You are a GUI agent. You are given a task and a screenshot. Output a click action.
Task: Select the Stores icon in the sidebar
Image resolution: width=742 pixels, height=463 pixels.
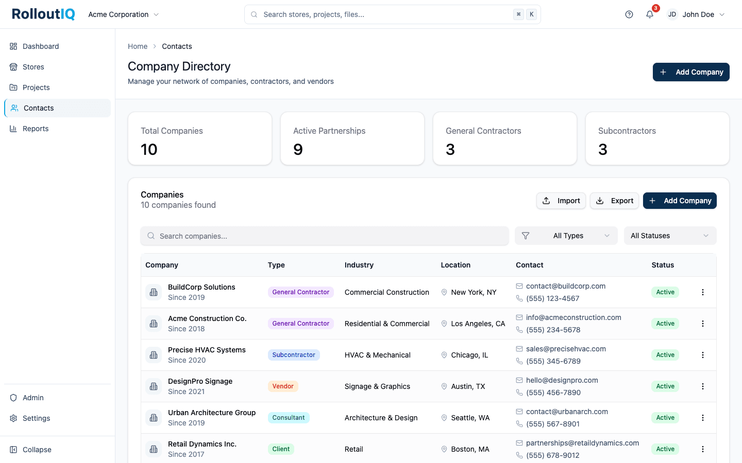(x=13, y=67)
